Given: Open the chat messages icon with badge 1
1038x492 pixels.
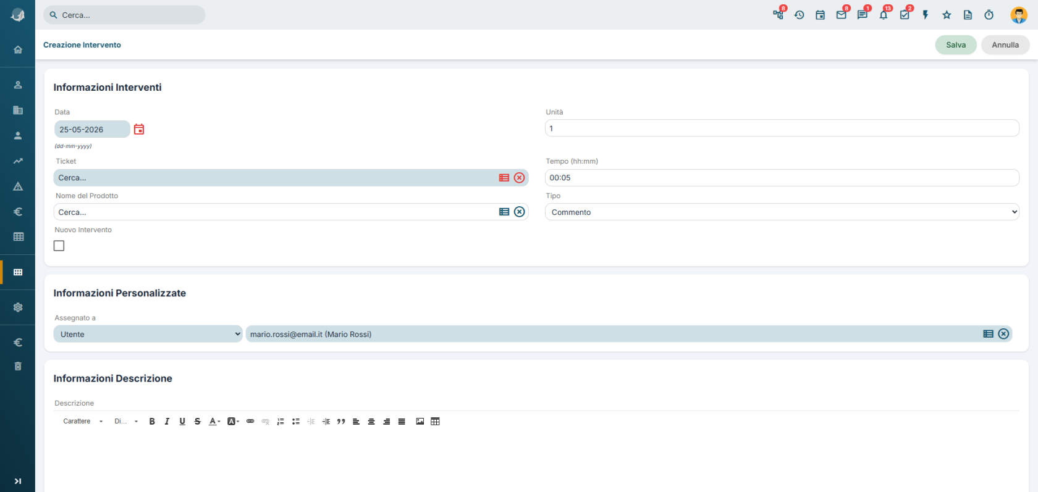Looking at the screenshot, I should 863,15.
